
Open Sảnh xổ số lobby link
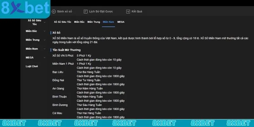[65, 11]
